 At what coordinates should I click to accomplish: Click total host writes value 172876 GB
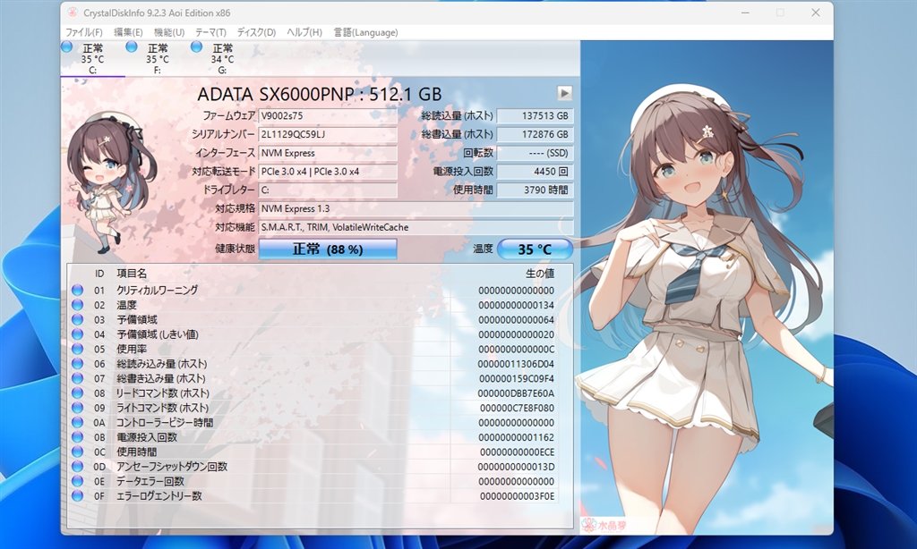pos(535,134)
